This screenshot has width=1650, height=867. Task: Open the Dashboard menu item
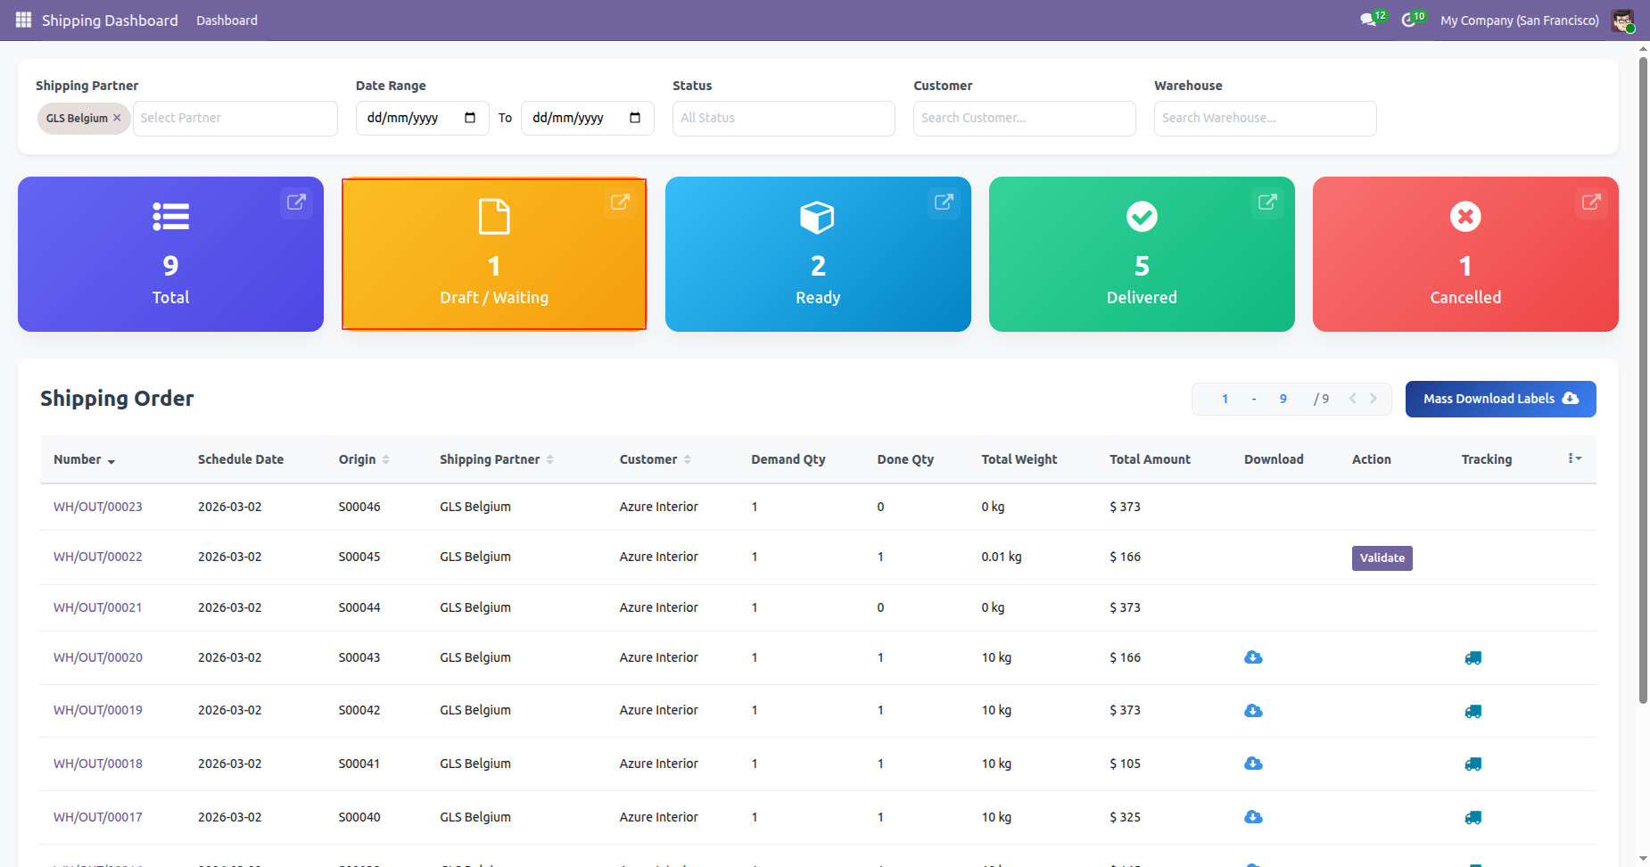[227, 21]
